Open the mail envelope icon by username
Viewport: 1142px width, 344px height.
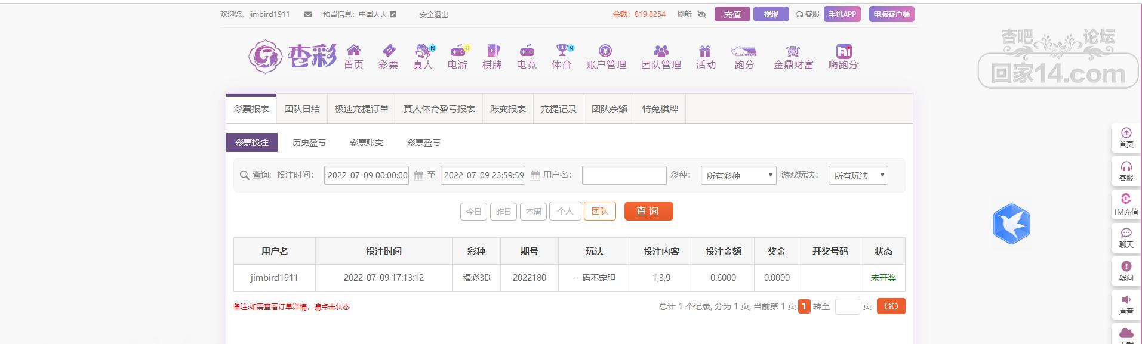point(308,14)
